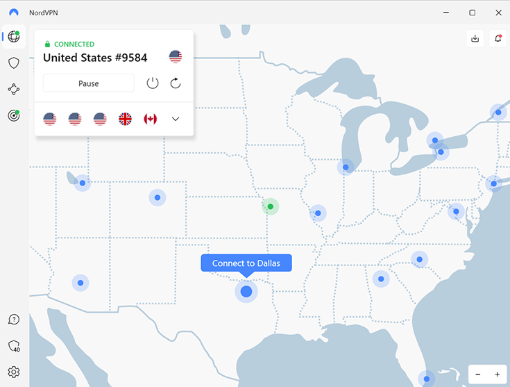Select the Salt Lake City server marker

point(83,183)
